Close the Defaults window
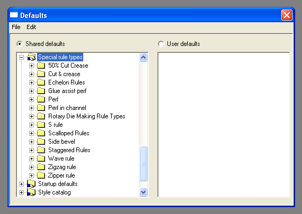The width and height of the screenshot is (302, 214). (x=287, y=15)
